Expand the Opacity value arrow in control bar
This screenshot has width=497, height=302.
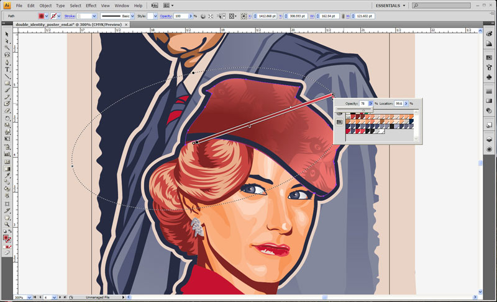191,16
